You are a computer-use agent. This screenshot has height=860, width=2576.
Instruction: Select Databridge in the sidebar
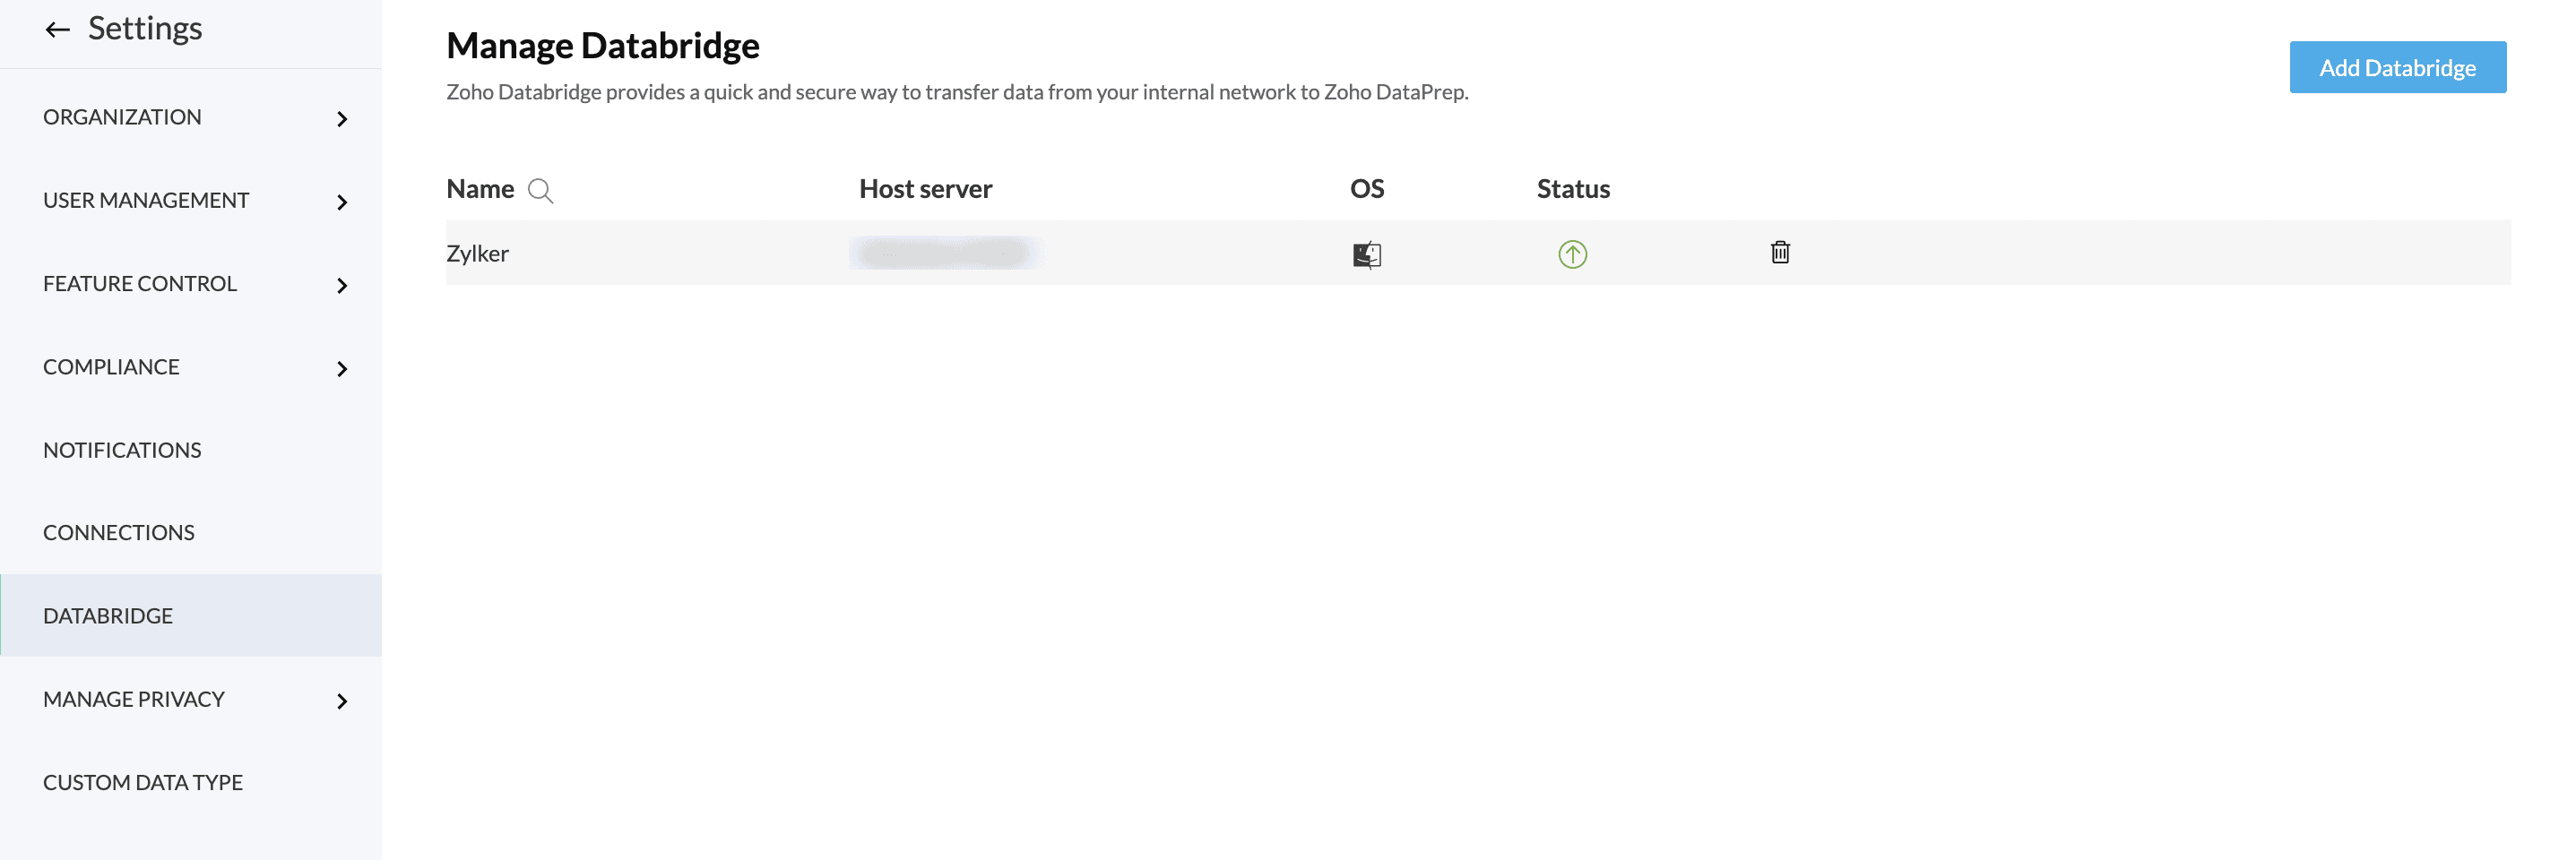pyautogui.click(x=108, y=616)
